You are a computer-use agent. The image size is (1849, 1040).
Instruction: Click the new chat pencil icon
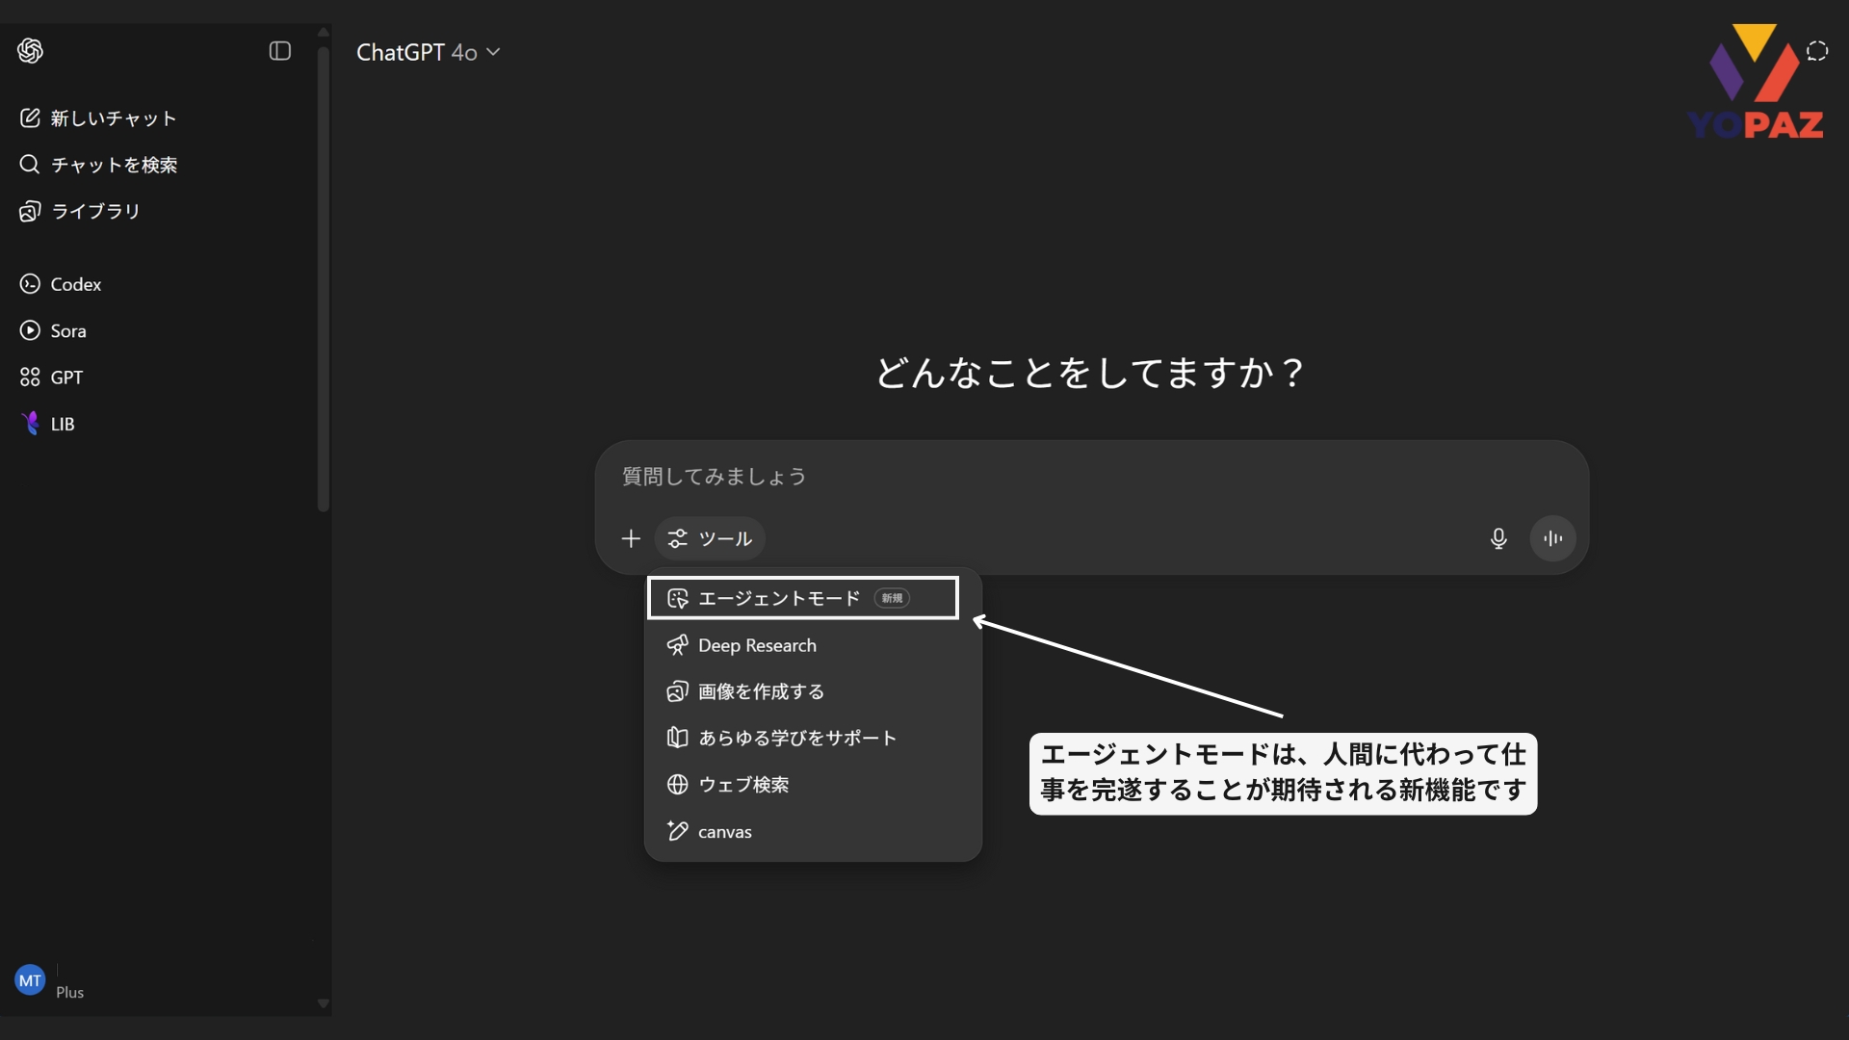[x=30, y=117]
